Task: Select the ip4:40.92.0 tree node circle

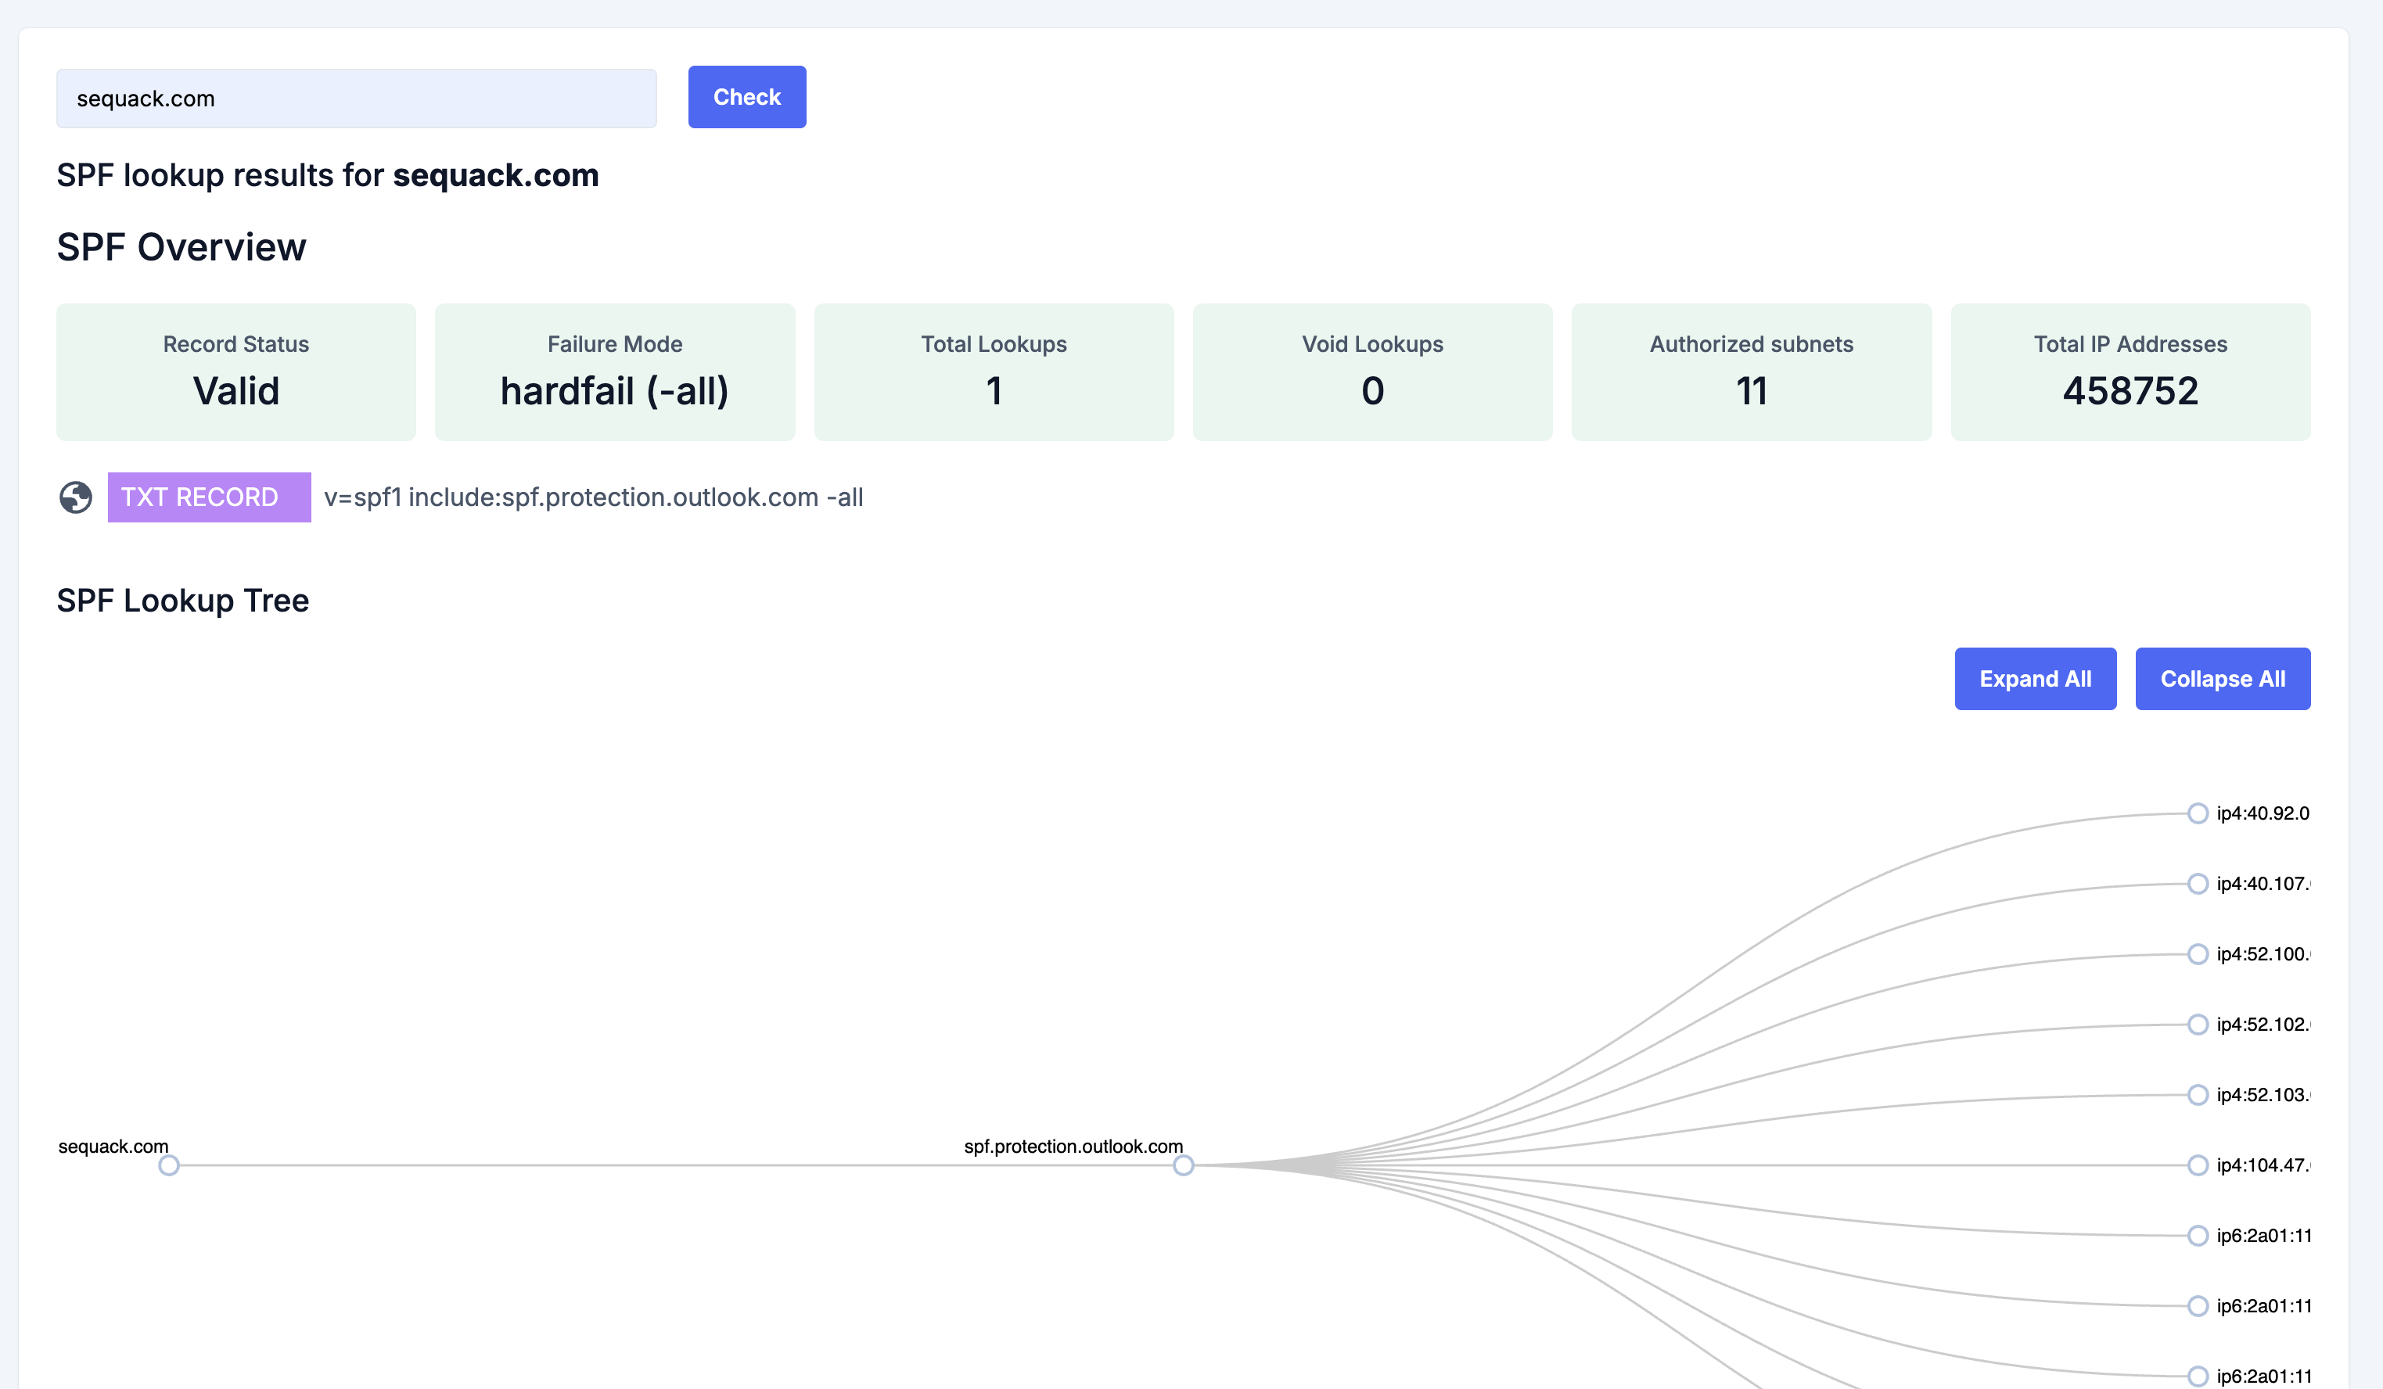Action: click(2198, 813)
